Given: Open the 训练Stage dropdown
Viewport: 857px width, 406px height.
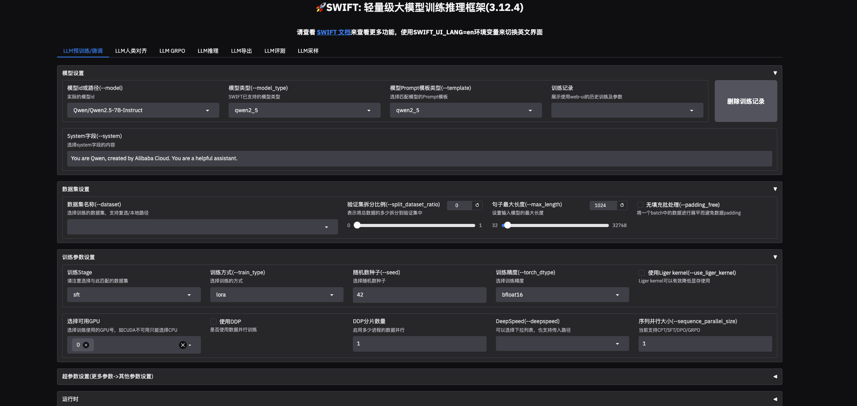Looking at the screenshot, I should pos(134,295).
